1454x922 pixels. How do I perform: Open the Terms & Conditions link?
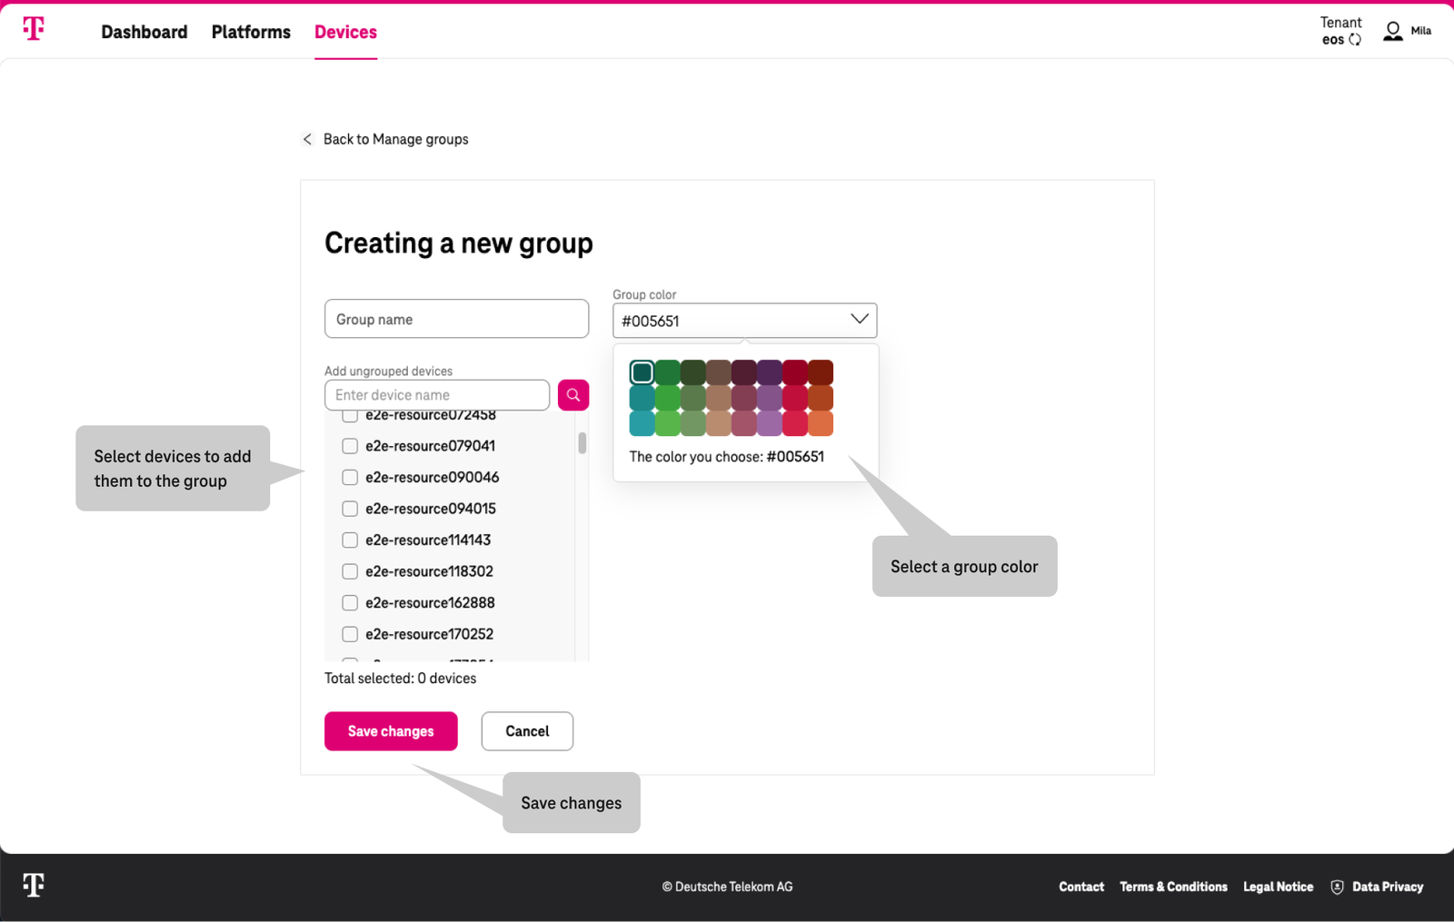[1173, 887]
